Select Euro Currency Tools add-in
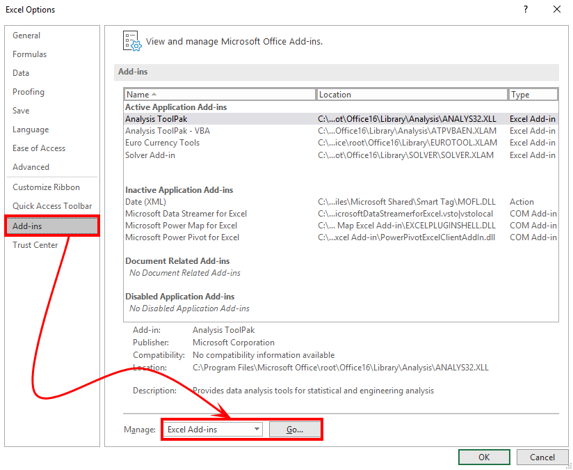 (x=162, y=143)
